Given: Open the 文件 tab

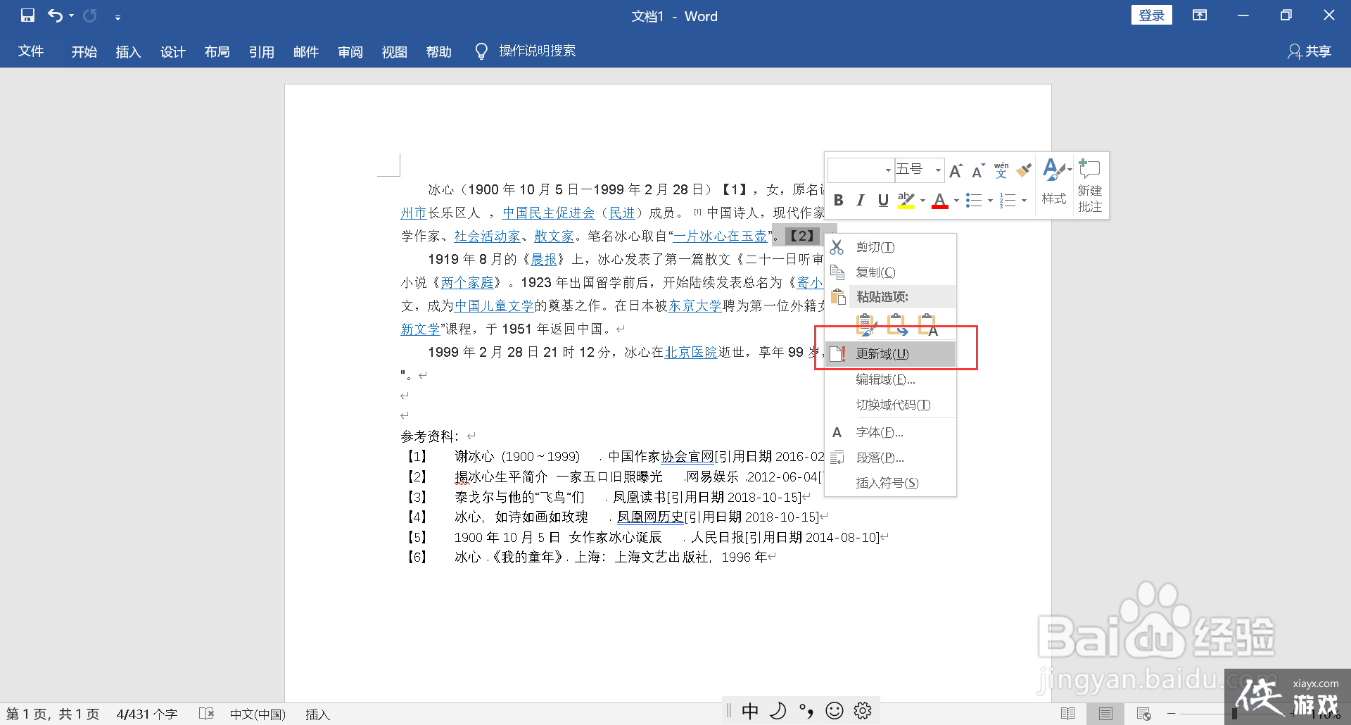Looking at the screenshot, I should [31, 51].
